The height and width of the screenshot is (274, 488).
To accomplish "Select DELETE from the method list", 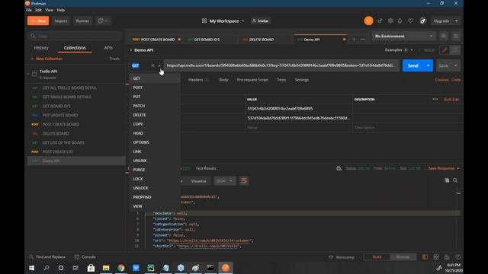I will coord(155,115).
